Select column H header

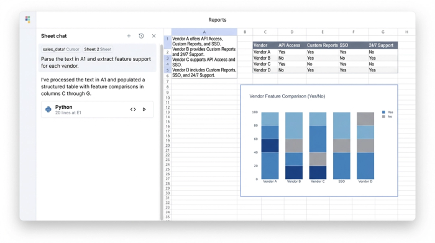tap(406, 32)
